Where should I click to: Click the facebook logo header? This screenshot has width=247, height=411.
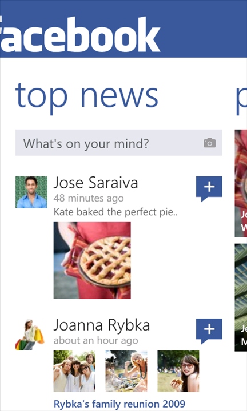pos(79,34)
